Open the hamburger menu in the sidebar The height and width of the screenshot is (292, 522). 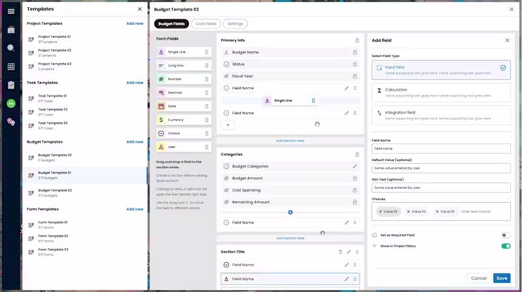pos(11,11)
